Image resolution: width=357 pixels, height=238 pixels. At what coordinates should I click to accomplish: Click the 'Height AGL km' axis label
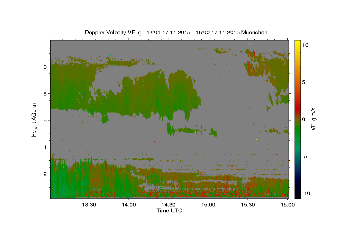coord(34,119)
